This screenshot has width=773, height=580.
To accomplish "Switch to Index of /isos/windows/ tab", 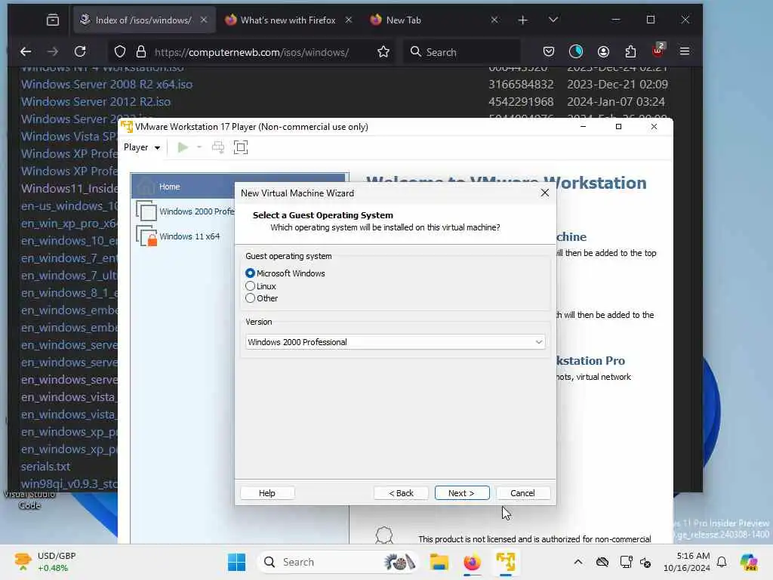I will [144, 20].
